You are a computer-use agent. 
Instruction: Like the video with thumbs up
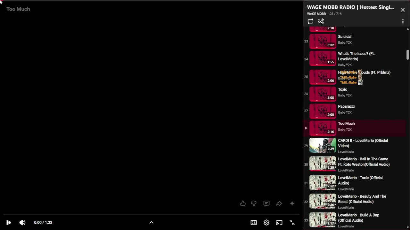tap(243, 203)
